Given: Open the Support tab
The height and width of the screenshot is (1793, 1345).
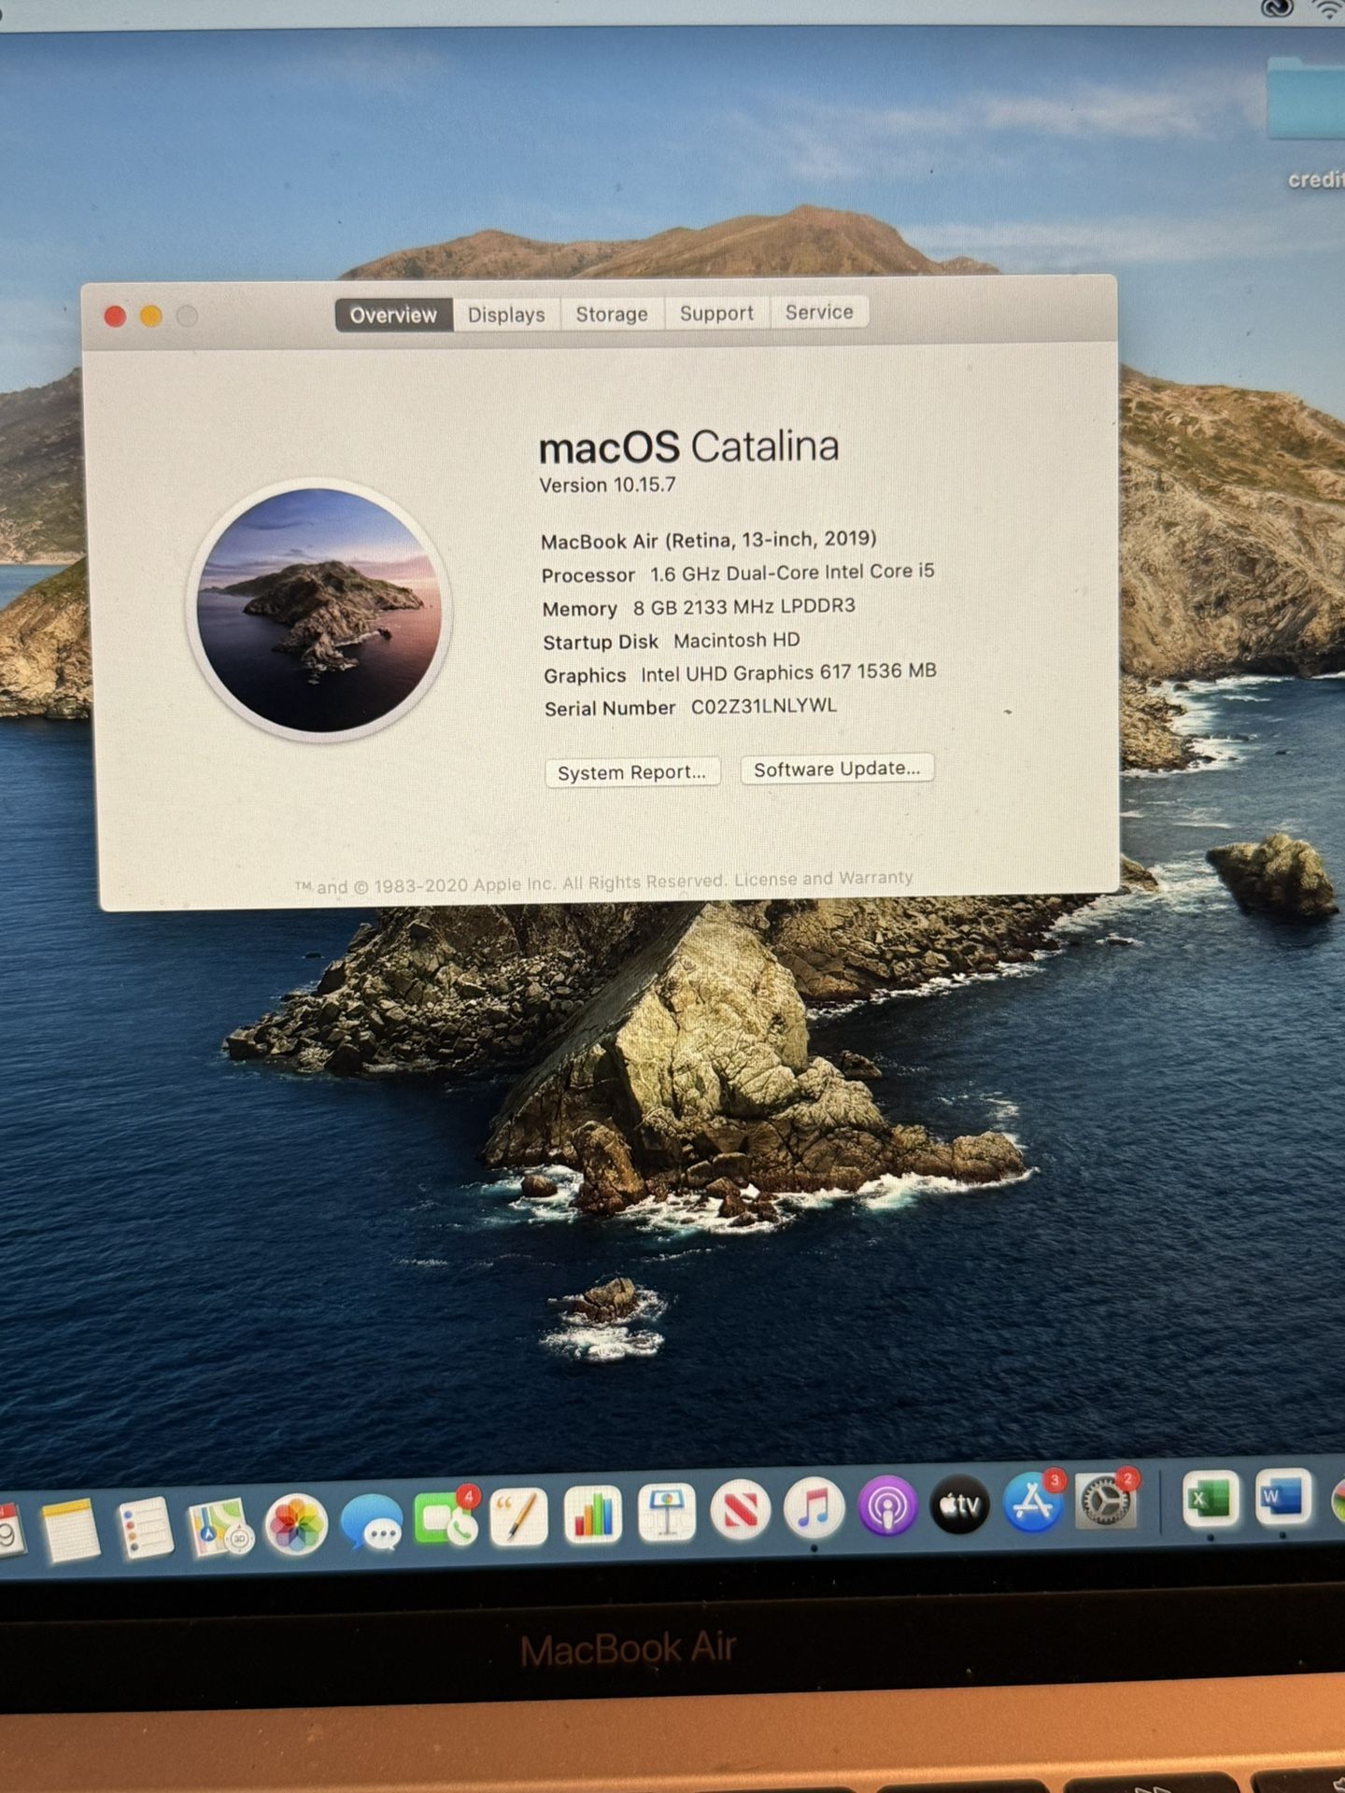Looking at the screenshot, I should coord(716,313).
